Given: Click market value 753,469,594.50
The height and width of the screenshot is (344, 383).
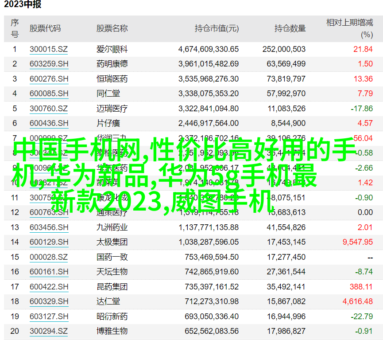Looking at the screenshot, I should pos(212,257).
